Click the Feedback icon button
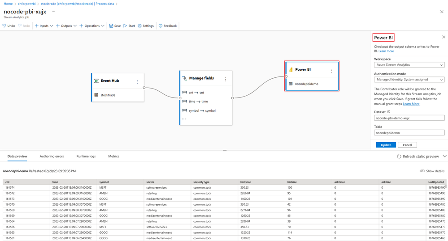 [161, 25]
